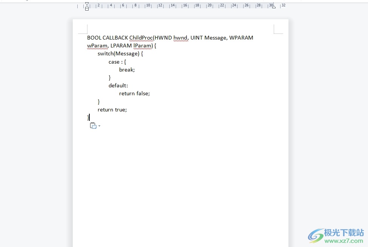Click the 'return true;' line

coord(112,110)
